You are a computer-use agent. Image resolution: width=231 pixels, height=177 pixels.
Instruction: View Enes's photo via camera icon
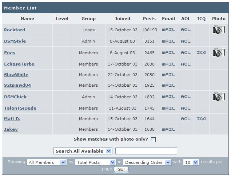pyautogui.click(x=219, y=53)
